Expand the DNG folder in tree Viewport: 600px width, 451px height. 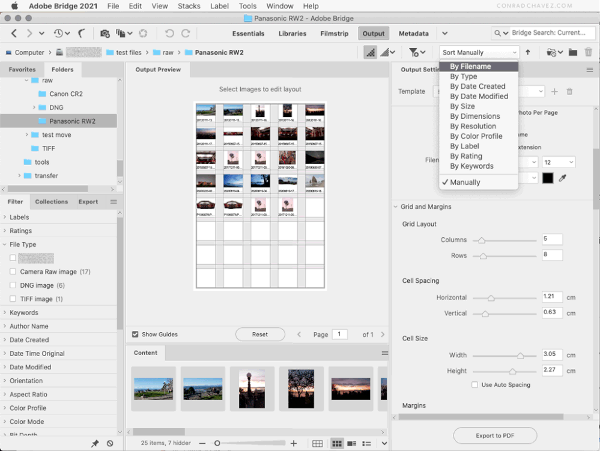tap(34, 107)
